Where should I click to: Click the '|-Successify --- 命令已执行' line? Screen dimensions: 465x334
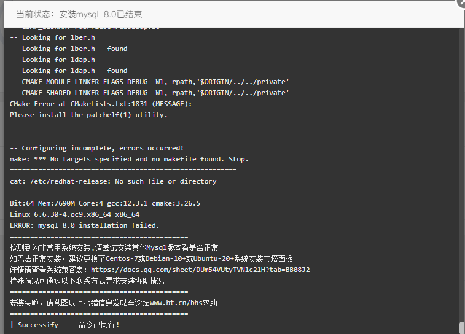72,325
